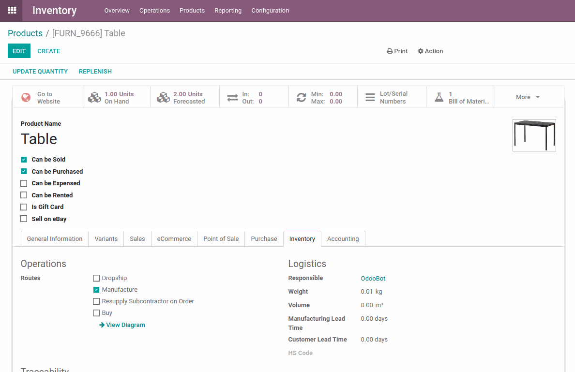Switch to the Accounting tab
Viewport: 575px width, 372px height.
pos(343,239)
